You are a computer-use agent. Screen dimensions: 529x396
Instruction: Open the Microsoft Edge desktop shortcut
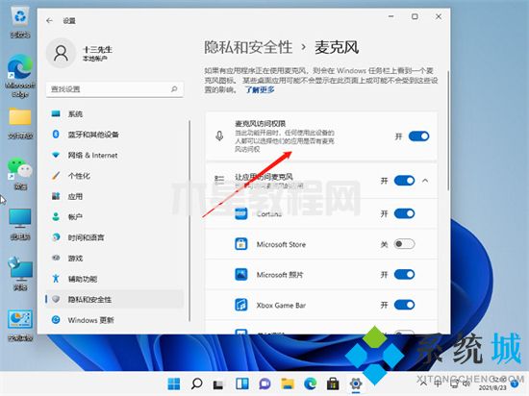[x=20, y=76]
